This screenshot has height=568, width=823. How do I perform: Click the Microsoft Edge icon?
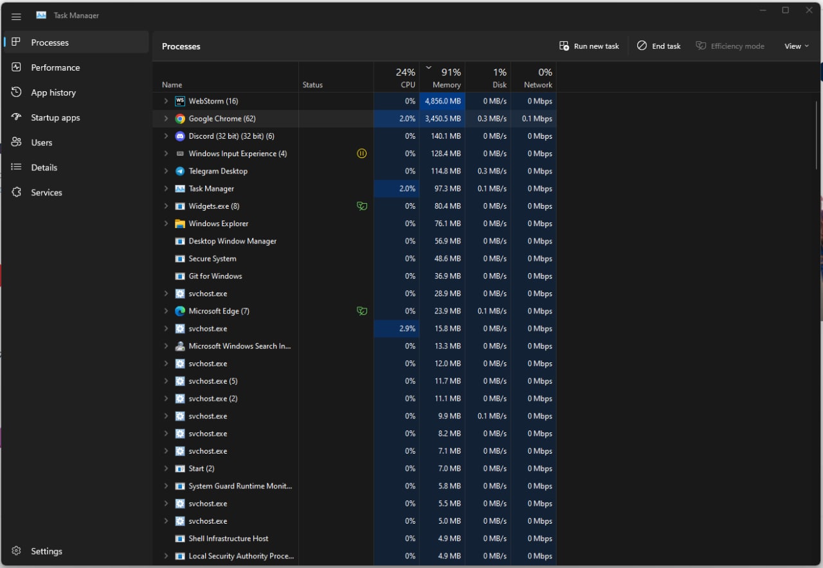[180, 311]
